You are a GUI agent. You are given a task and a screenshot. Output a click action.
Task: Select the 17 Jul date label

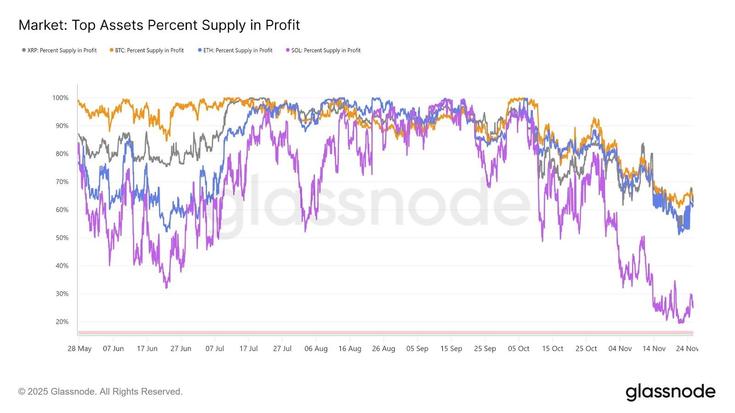pos(249,349)
